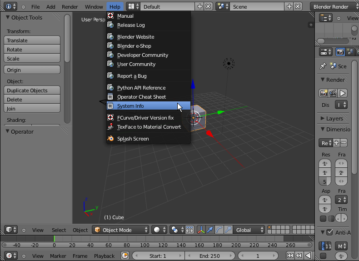Click the End frame field
Screen dimensions: 359x261
[x=210, y=256]
